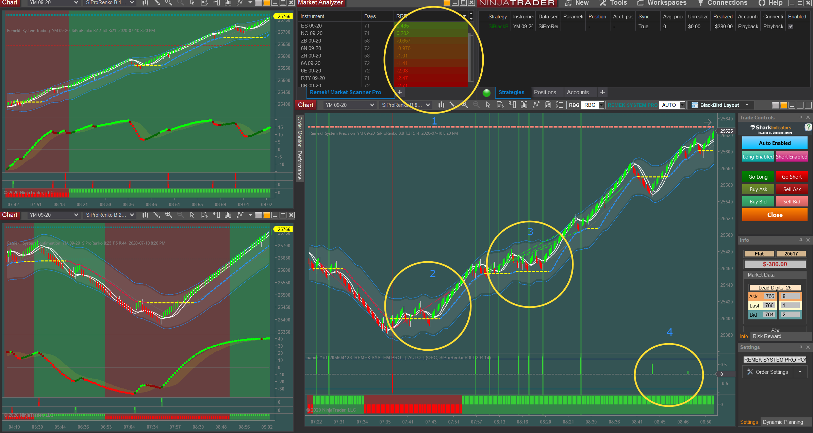Pin the Settings panel
Viewport: 813px width, 433px height.
click(x=801, y=347)
